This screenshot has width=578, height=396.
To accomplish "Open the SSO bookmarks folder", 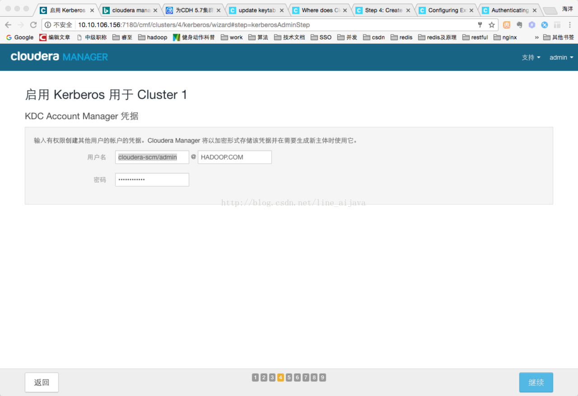I will click(x=321, y=37).
